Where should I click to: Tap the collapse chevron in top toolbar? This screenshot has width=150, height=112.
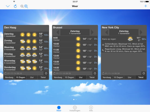coord(8,6)
